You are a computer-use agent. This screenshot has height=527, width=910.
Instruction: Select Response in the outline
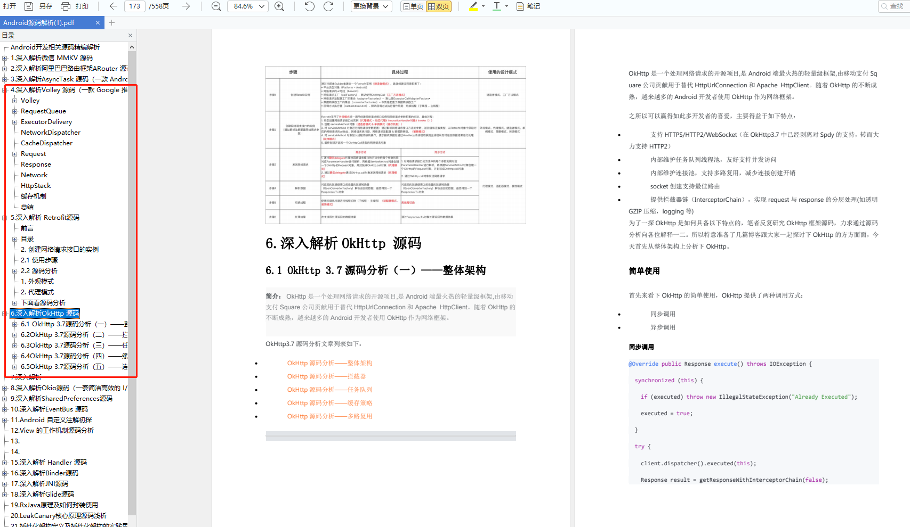pyautogui.click(x=36, y=164)
